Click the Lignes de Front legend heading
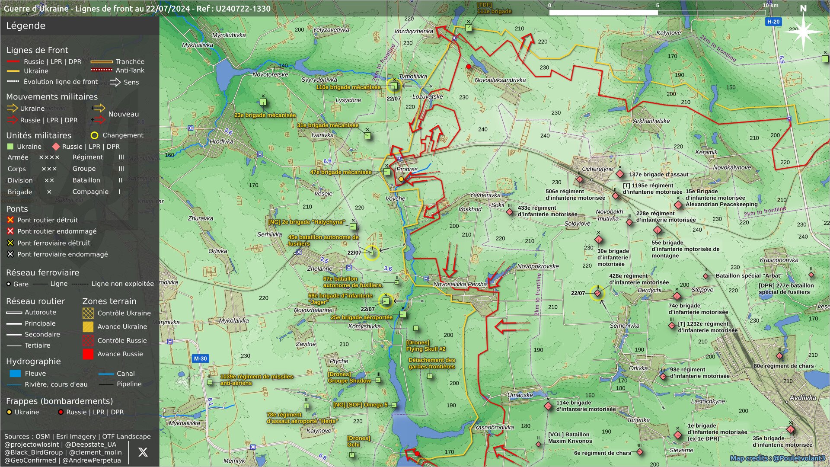Image resolution: width=830 pixels, height=467 pixels. tap(37, 50)
